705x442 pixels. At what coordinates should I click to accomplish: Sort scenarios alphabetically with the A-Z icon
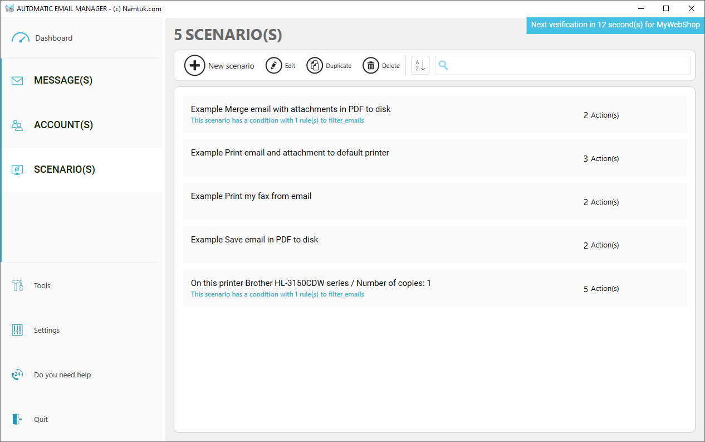420,65
